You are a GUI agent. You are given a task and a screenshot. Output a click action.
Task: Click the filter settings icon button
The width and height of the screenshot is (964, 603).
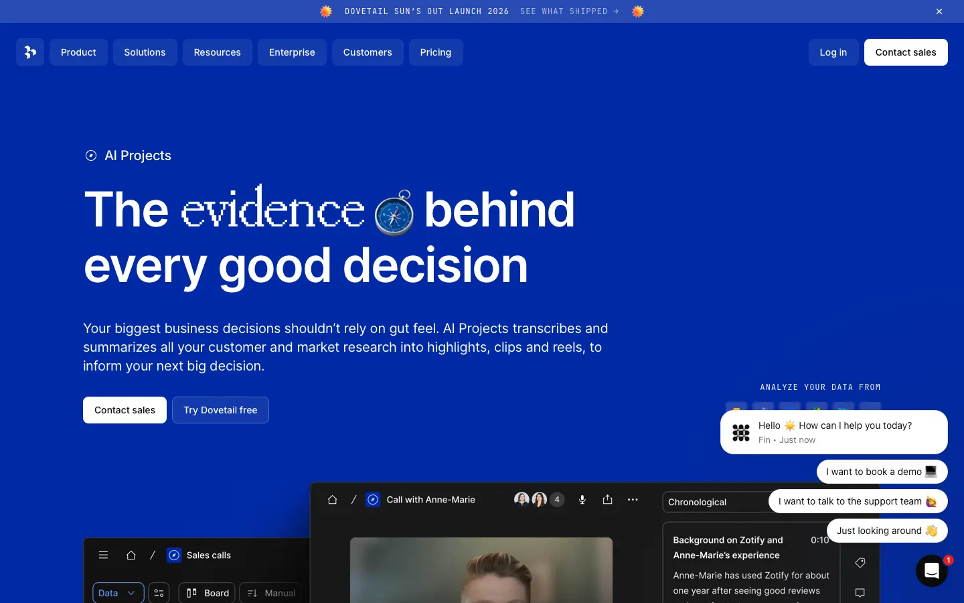[x=159, y=593]
